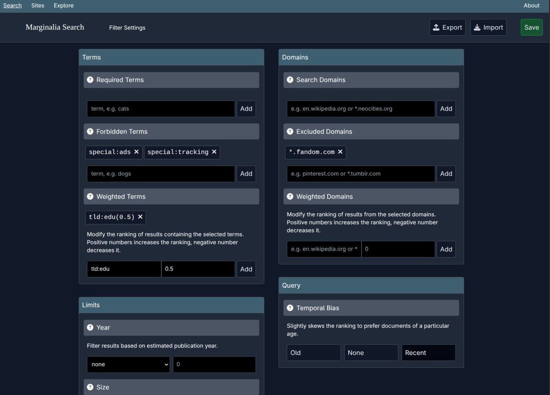Click the help icon beside Size
550x395 pixels.
[x=90, y=387]
